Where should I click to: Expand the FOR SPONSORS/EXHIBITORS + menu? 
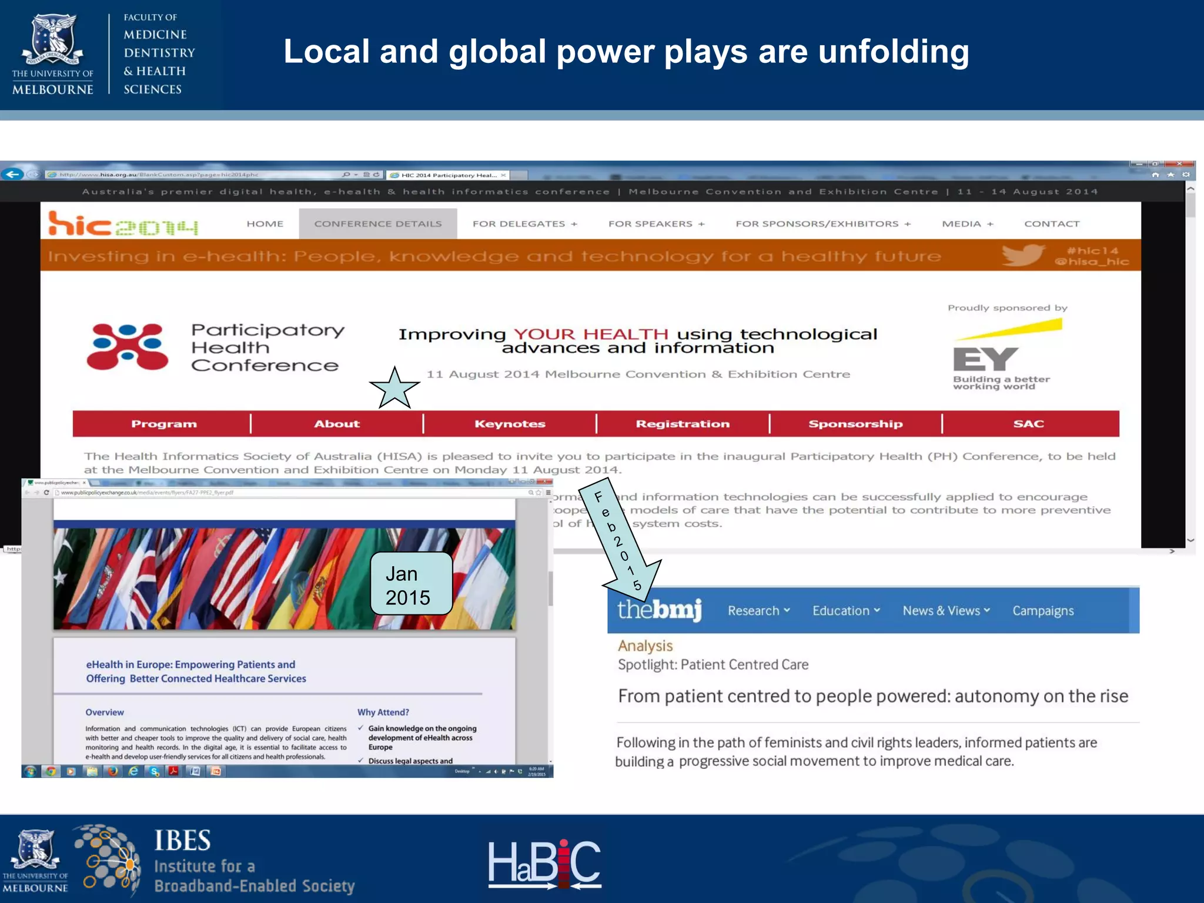[823, 224]
